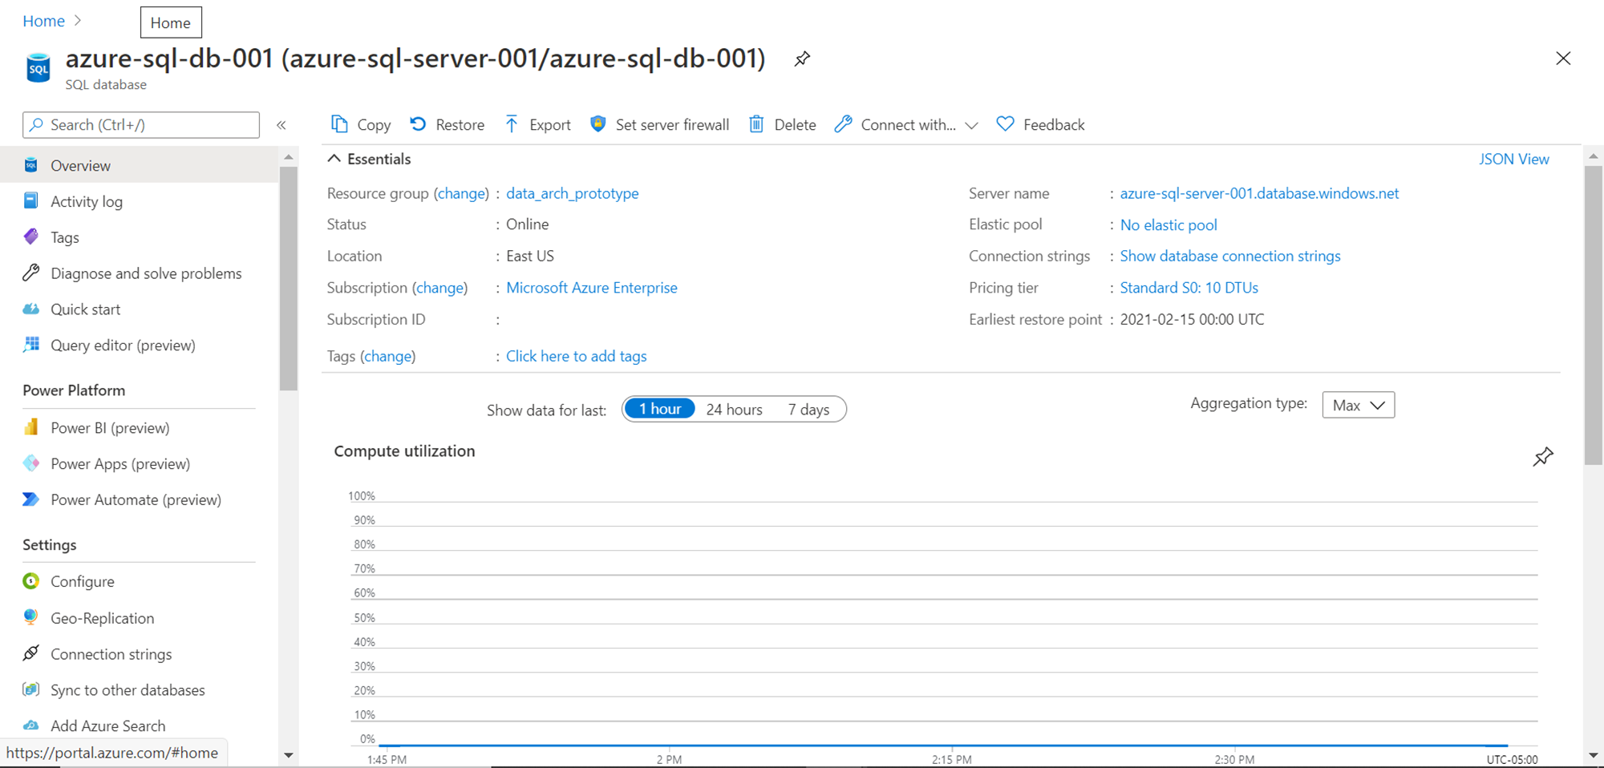Click the server name azure-sql-server-001.database.windows.net link

pyautogui.click(x=1259, y=193)
